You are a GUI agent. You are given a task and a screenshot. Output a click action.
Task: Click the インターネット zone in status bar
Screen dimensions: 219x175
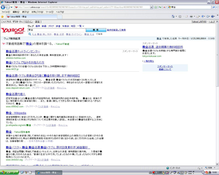[x=173, y=168]
